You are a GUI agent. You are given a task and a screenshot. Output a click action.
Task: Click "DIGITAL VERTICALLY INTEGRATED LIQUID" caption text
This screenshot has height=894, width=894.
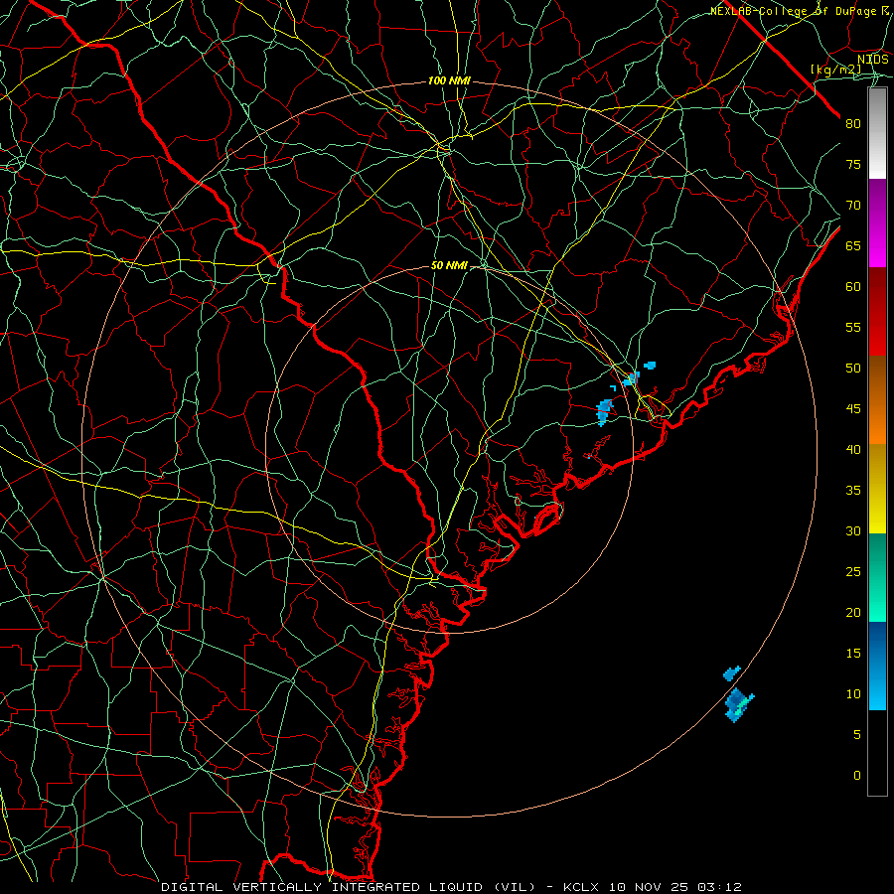(322, 887)
